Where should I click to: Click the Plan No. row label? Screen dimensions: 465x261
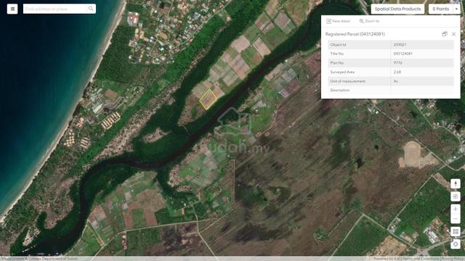click(337, 63)
